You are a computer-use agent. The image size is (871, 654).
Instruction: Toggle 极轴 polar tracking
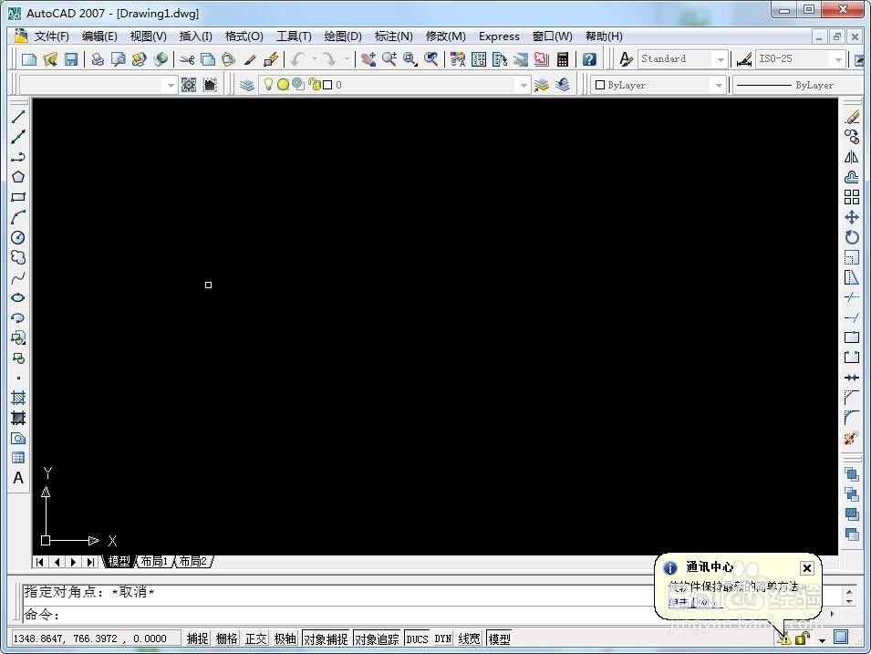[285, 638]
